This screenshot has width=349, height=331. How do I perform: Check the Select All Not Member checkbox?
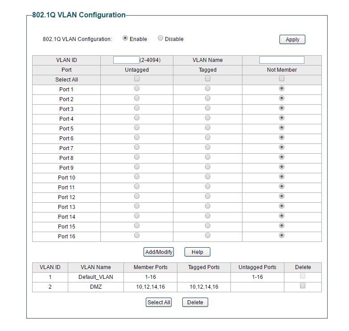pyautogui.click(x=282, y=78)
